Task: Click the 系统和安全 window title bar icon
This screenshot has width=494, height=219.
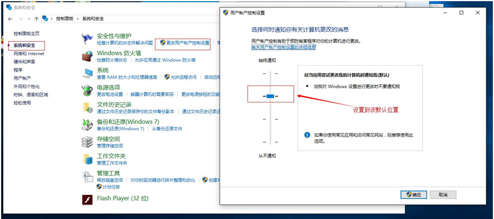Action: coord(9,7)
